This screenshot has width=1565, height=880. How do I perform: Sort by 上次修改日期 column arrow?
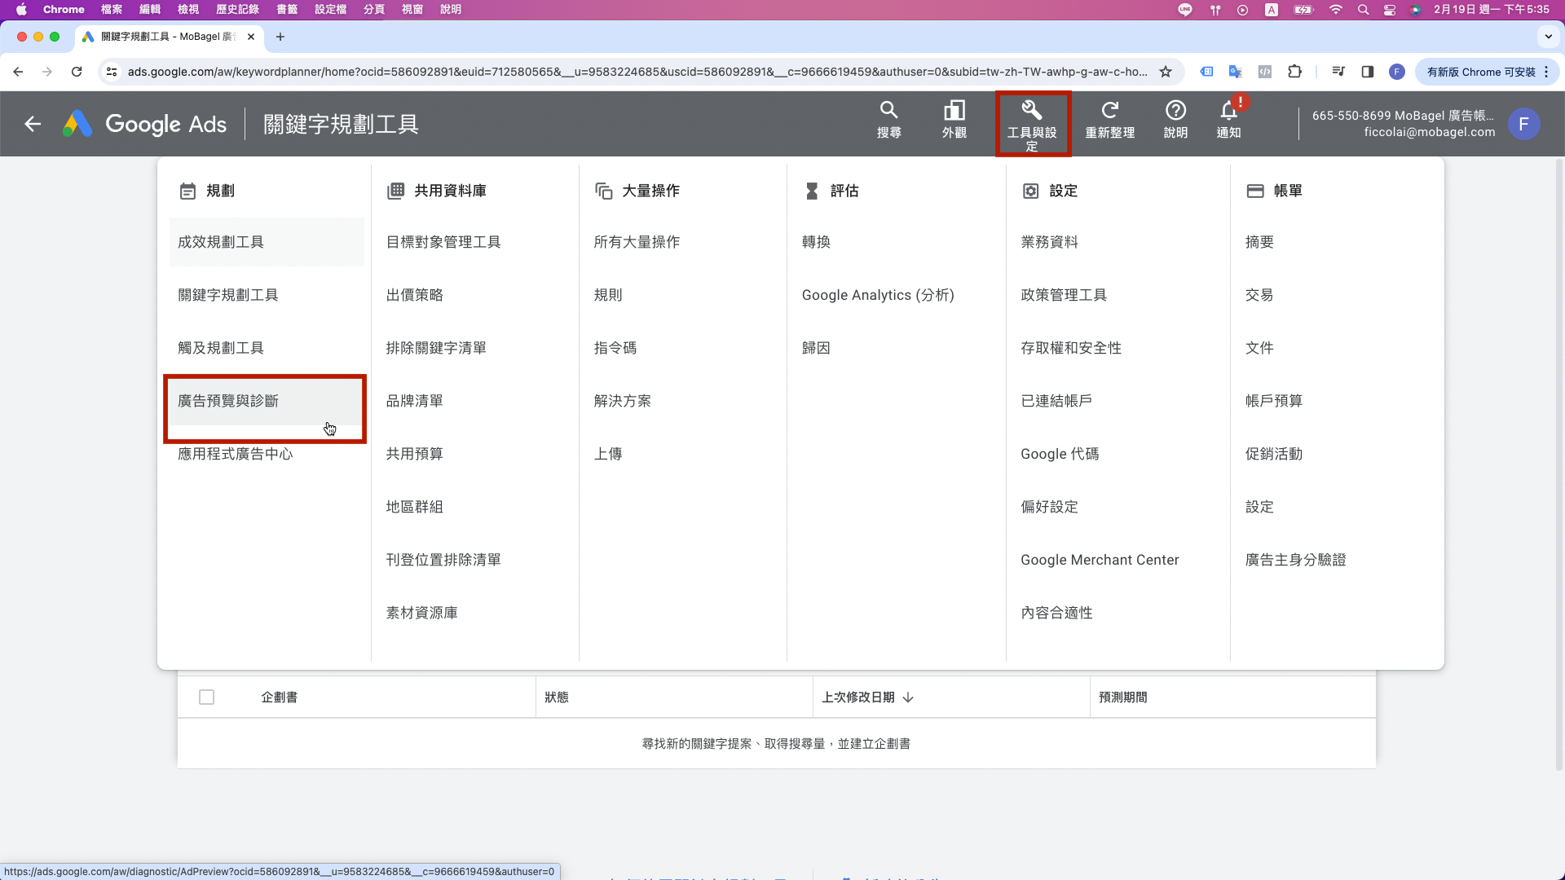coord(908,697)
